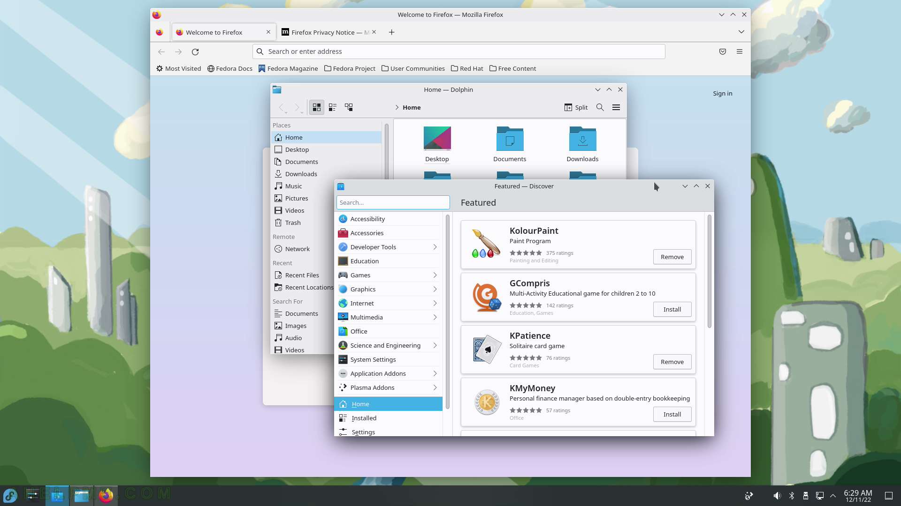
Task: Expand Graphics category arrow
Action: [x=435, y=289]
